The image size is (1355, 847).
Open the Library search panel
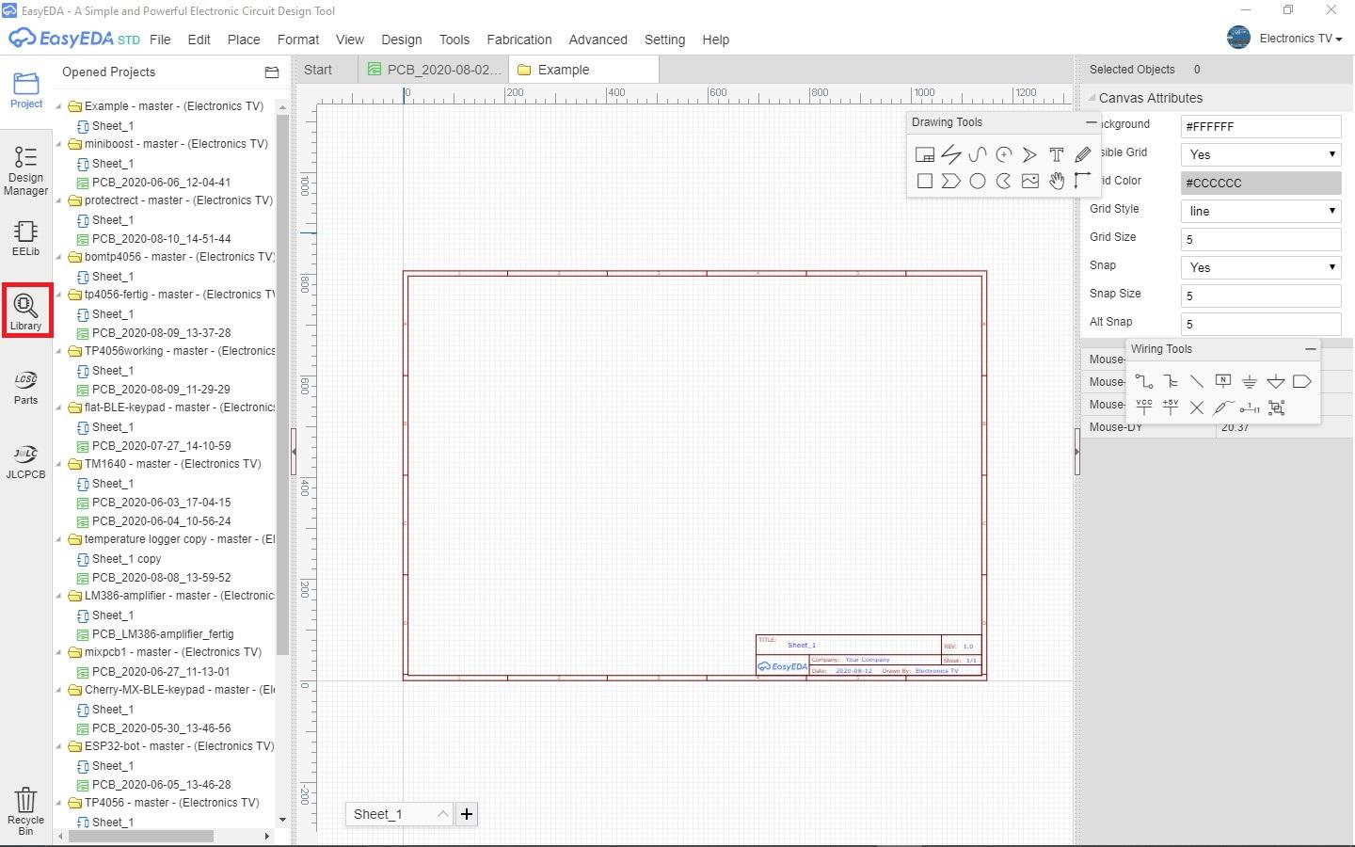coord(26,311)
